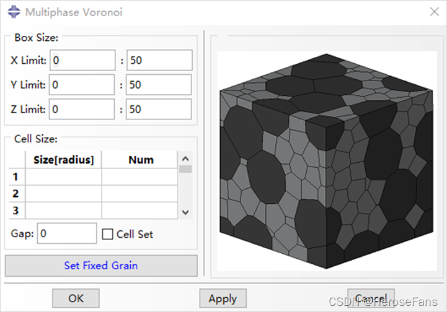This screenshot has height=312, width=447.
Task: Click the Multiphase Voronoi title bar icon
Action: (x=14, y=12)
